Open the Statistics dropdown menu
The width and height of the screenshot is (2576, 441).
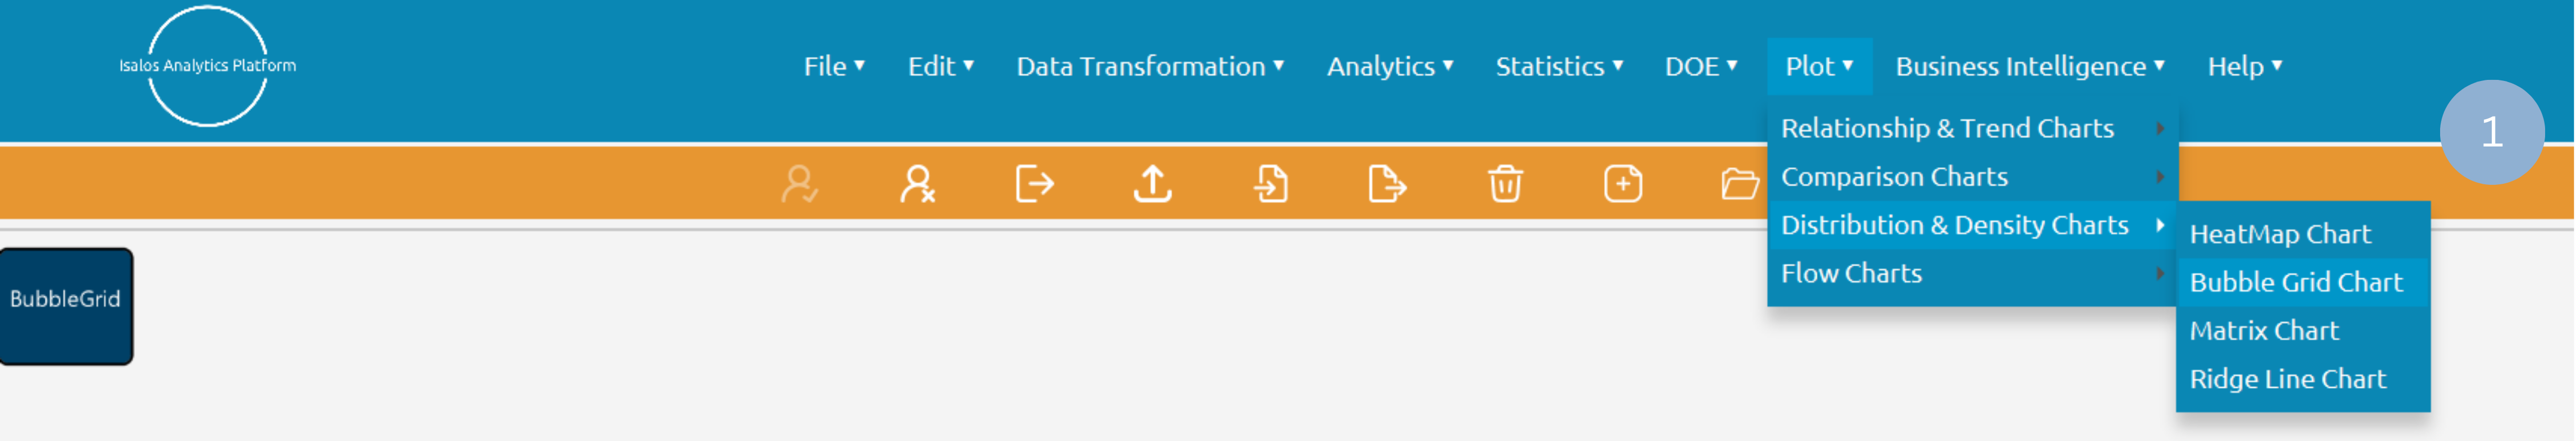1558,66
